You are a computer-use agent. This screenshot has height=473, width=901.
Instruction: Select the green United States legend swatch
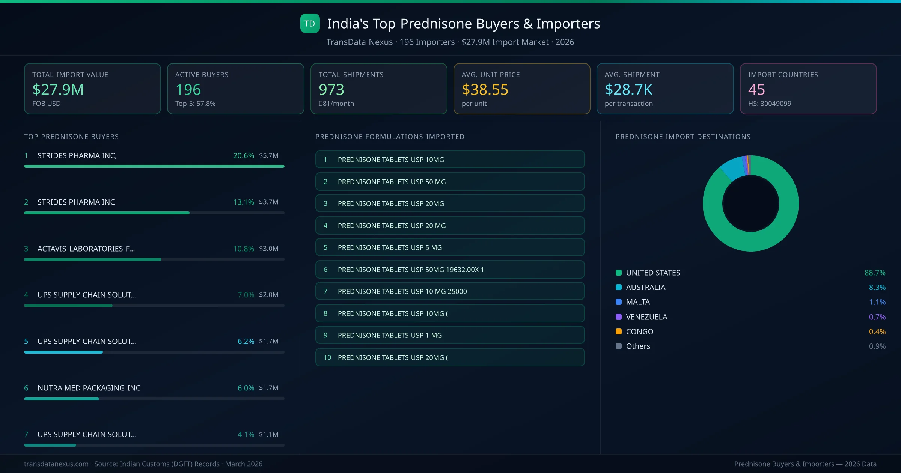(618, 273)
